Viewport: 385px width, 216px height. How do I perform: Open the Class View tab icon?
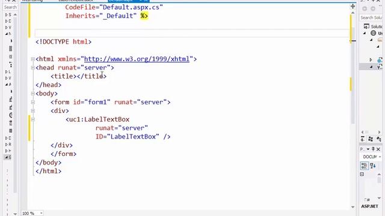[379, 139]
